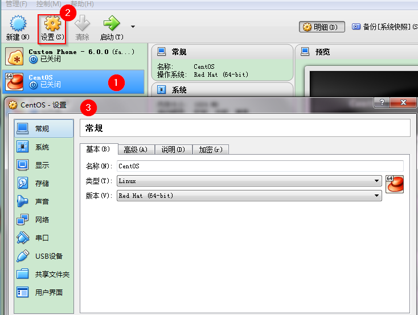
Task: Open the Display (显示) settings category
Action: point(43,165)
